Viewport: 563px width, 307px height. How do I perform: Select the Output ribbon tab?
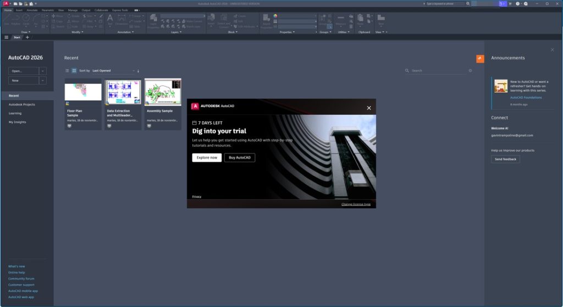click(x=86, y=10)
